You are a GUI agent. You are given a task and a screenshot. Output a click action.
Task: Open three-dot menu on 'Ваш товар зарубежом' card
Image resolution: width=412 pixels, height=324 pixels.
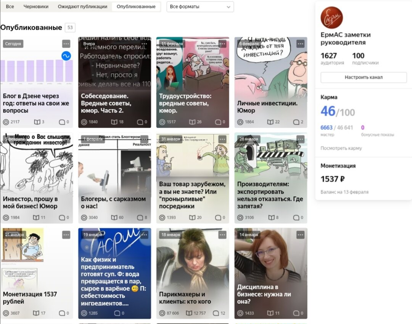(x=222, y=139)
